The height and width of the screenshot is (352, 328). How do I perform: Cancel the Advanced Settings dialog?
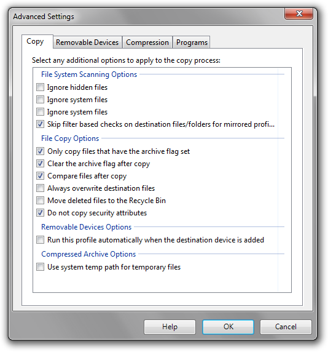(286, 327)
